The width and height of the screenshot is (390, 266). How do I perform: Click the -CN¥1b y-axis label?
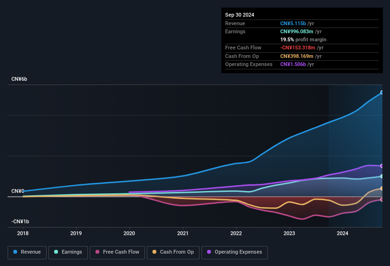coord(20,221)
